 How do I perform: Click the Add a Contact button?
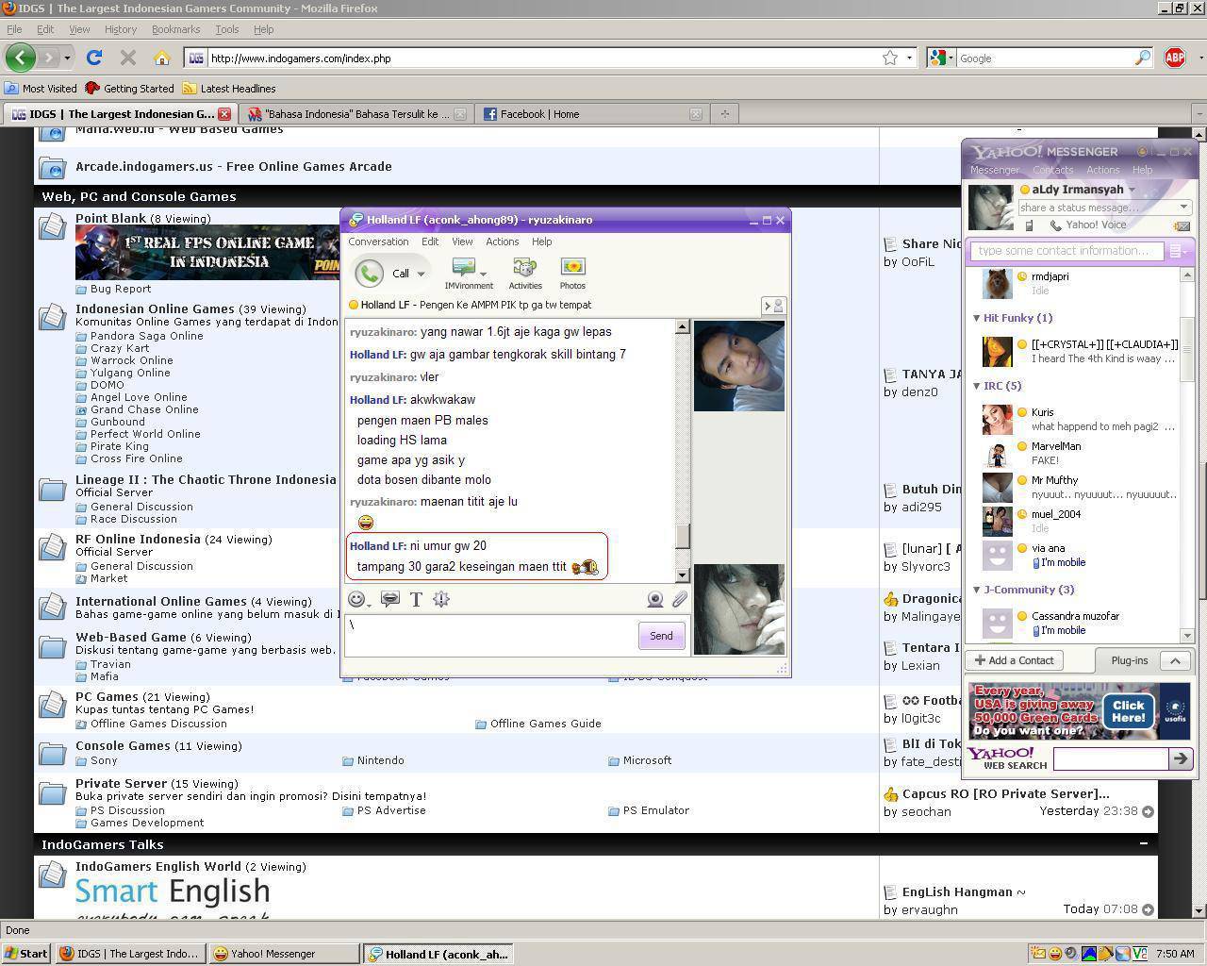pos(1015,660)
